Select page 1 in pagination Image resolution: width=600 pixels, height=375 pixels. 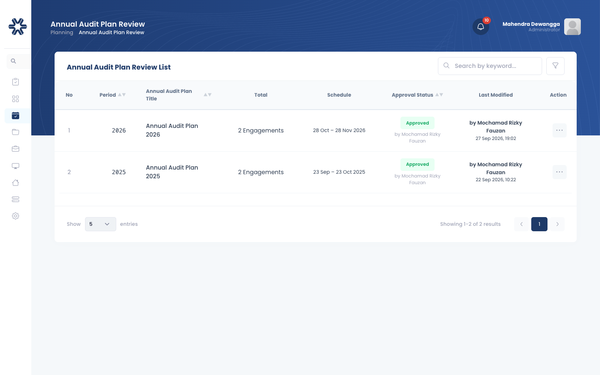point(539,224)
